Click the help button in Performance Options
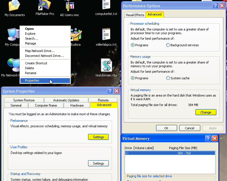227x181 pixels. click(215, 6)
